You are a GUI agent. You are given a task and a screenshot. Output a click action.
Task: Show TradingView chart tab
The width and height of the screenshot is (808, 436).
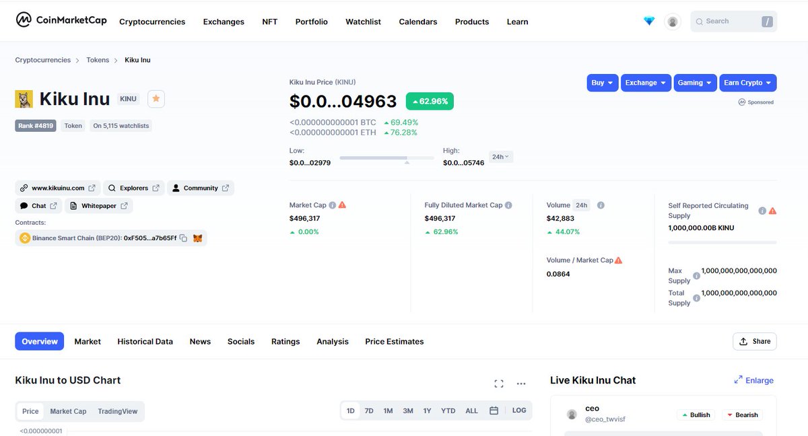tap(117, 411)
